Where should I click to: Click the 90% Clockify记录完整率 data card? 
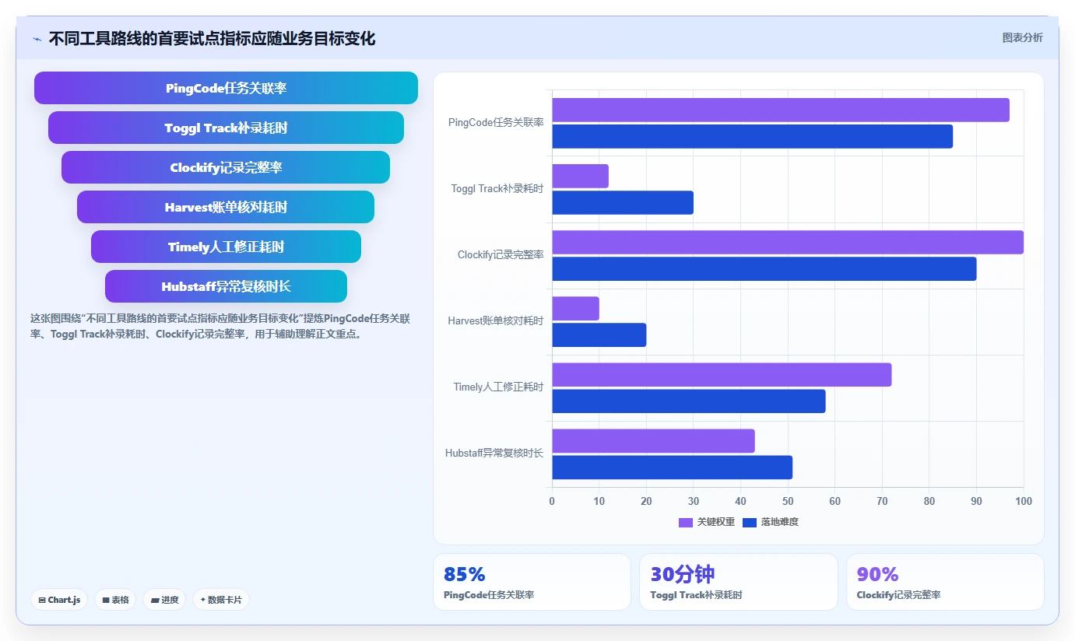945,582
